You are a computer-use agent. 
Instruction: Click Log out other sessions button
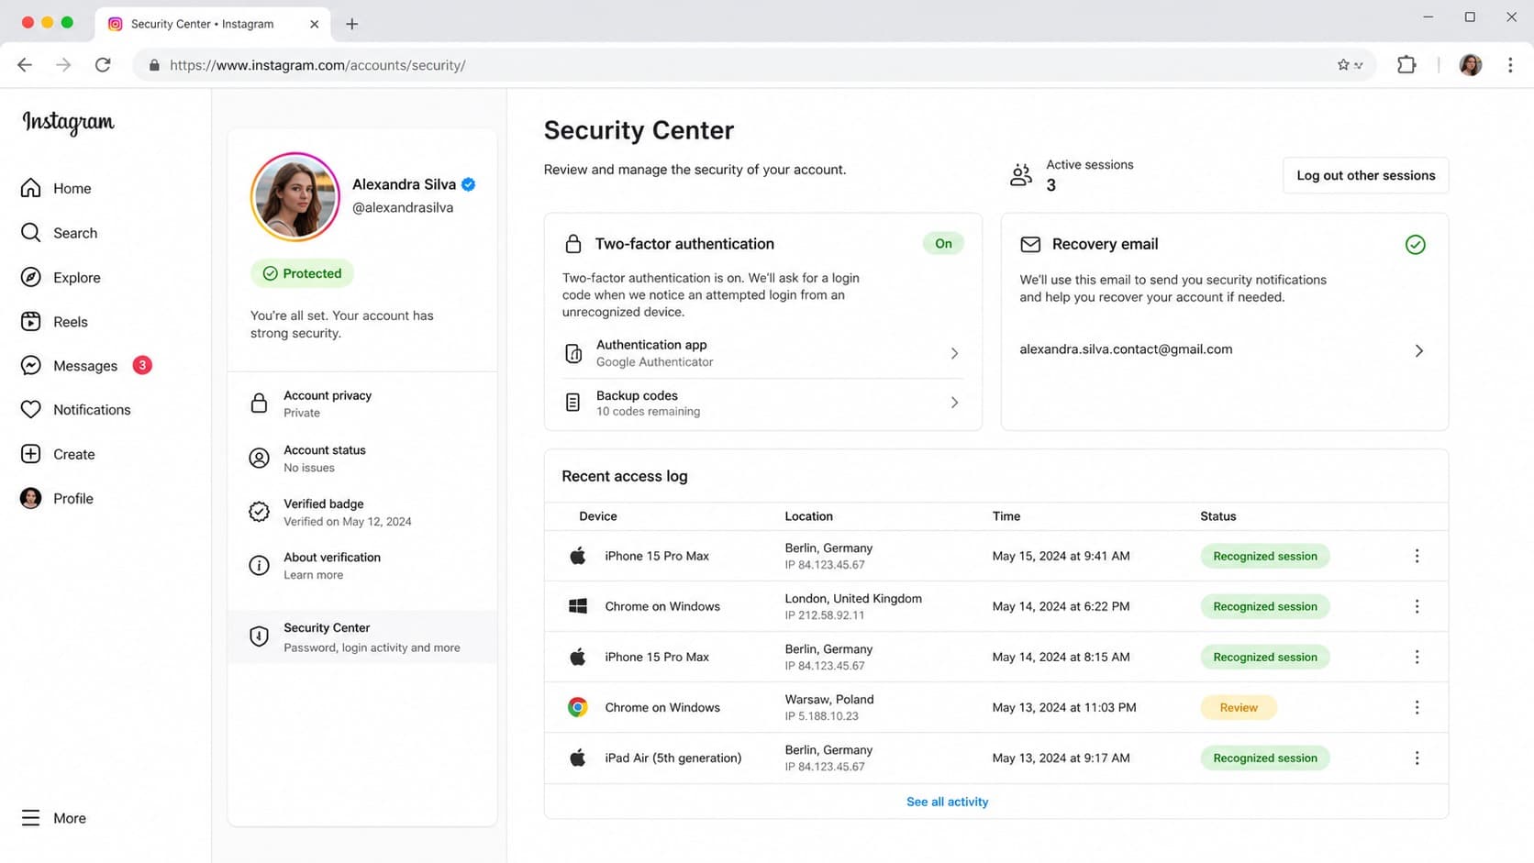pos(1365,175)
